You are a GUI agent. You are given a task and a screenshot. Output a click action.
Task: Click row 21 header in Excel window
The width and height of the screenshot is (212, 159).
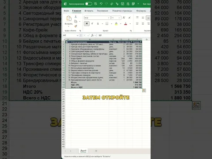tap(64, 90)
